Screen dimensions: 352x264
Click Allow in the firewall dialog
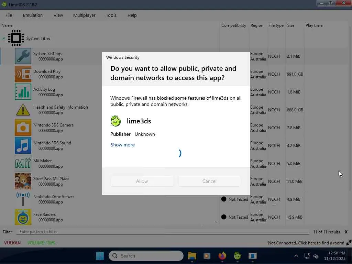pyautogui.click(x=142, y=181)
